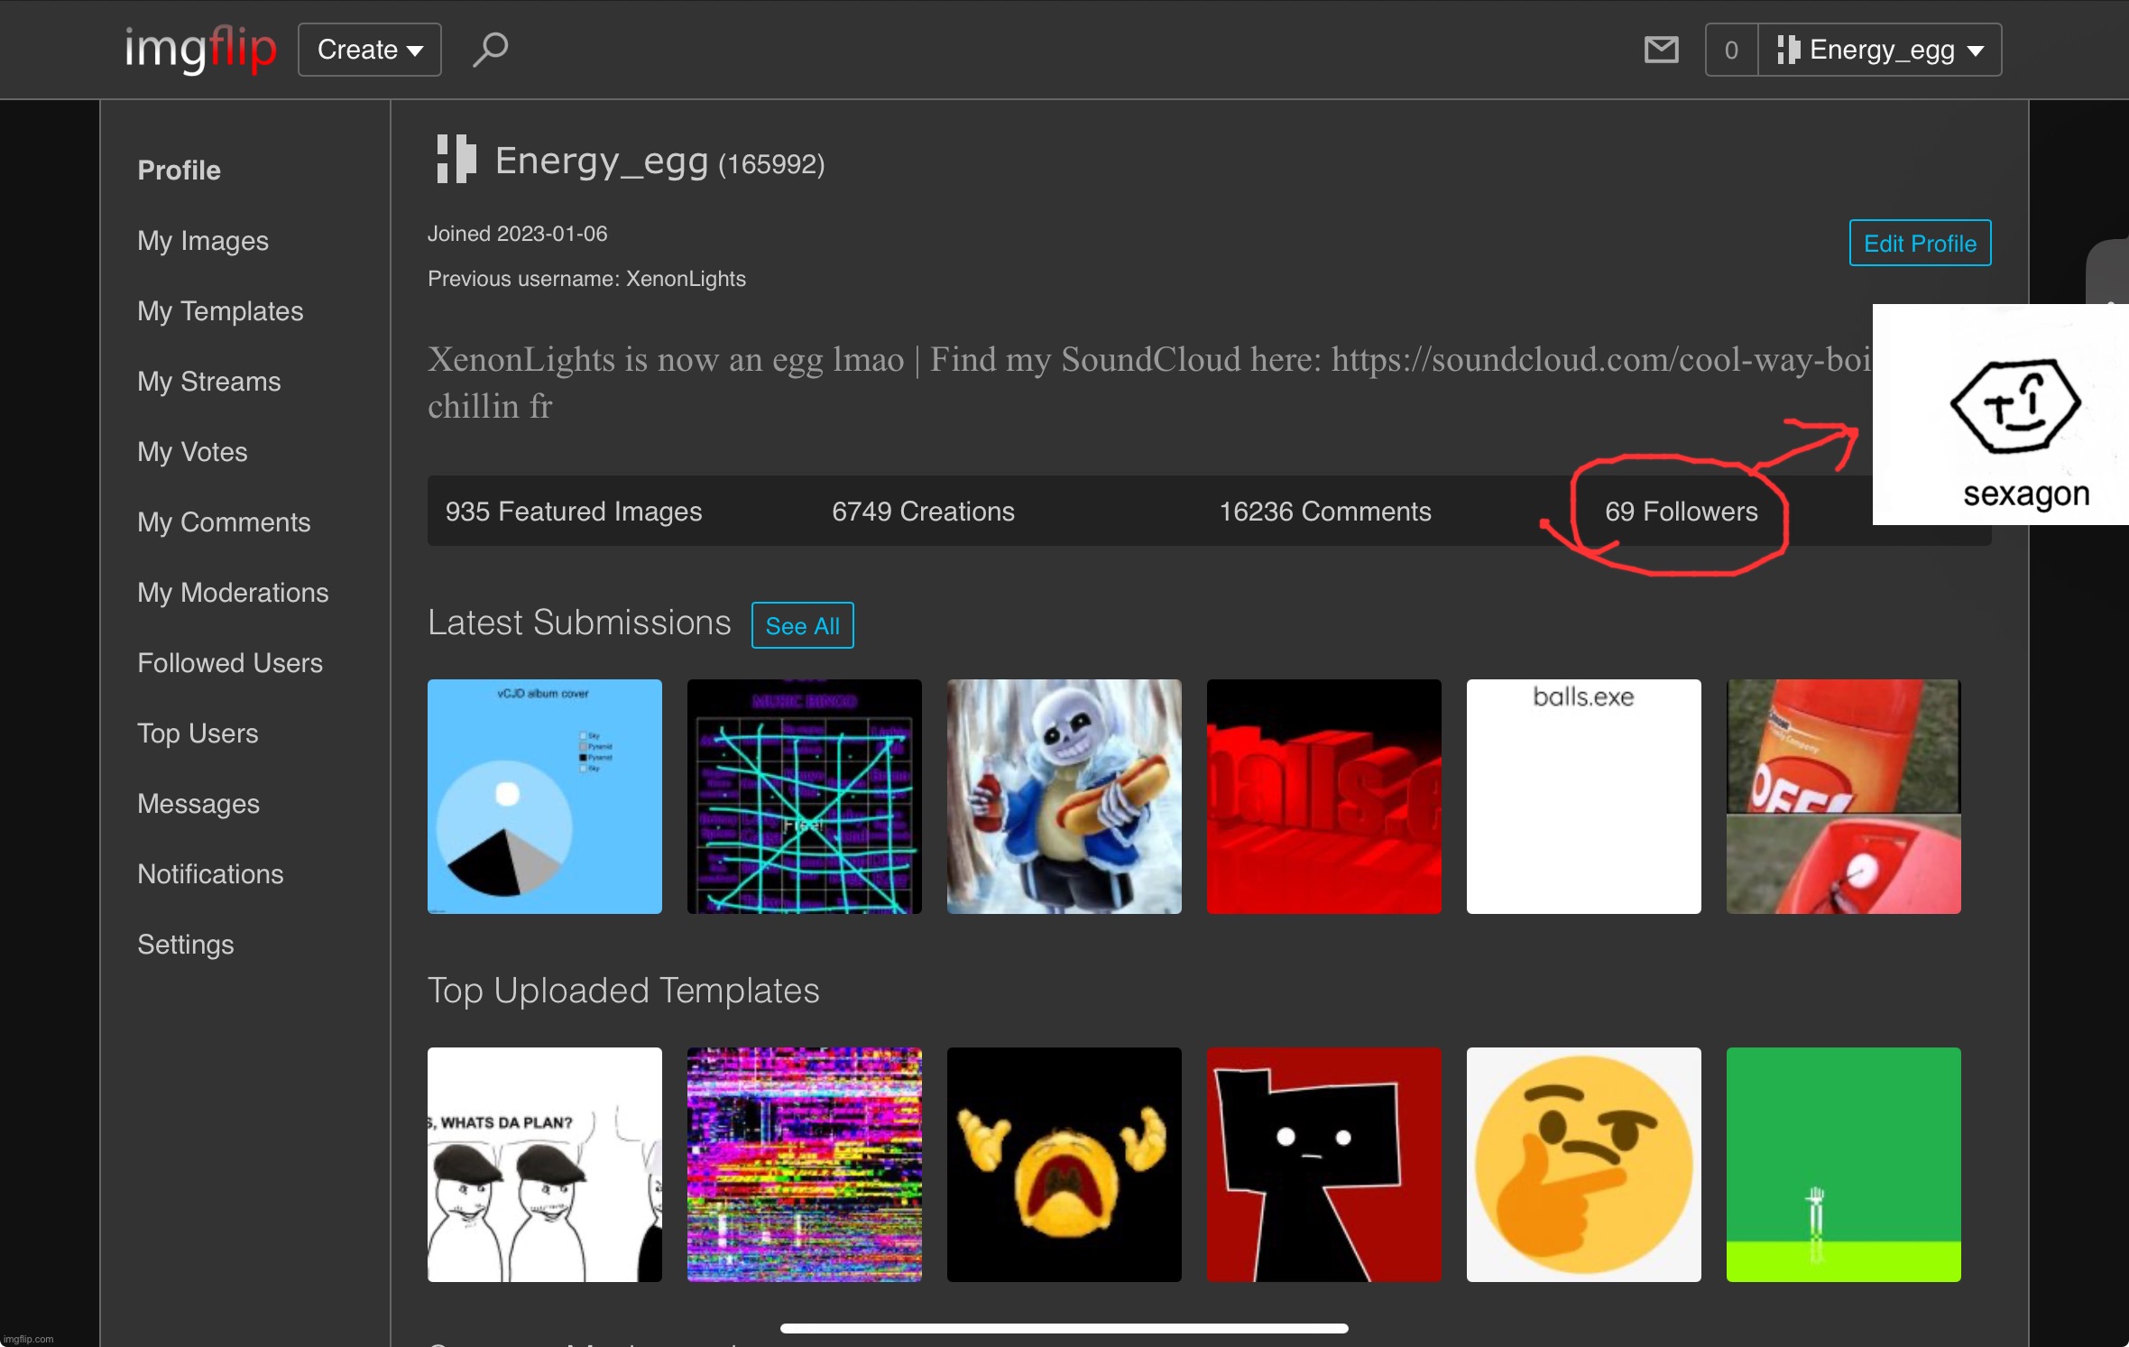Click the notification count box
Image resolution: width=2129 pixels, height=1347 pixels.
tap(1730, 50)
